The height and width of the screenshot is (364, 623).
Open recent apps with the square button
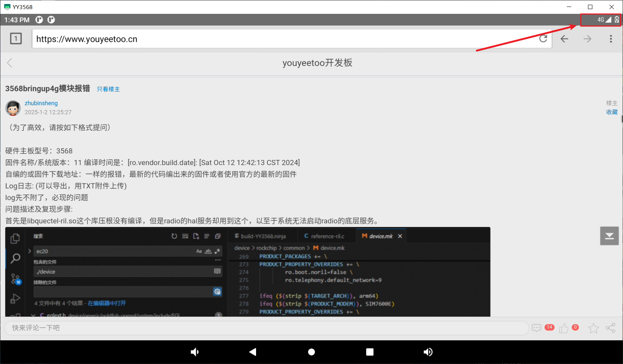[369, 352]
